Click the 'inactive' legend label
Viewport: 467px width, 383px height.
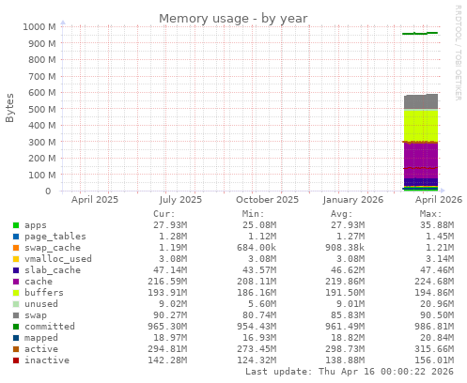click(47, 360)
